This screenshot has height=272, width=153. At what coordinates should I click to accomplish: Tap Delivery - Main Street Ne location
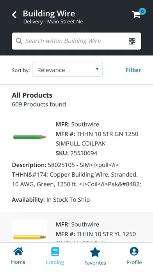click(53, 21)
